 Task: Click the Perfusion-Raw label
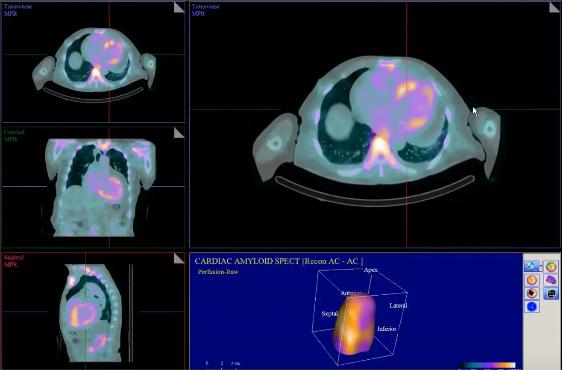(218, 272)
